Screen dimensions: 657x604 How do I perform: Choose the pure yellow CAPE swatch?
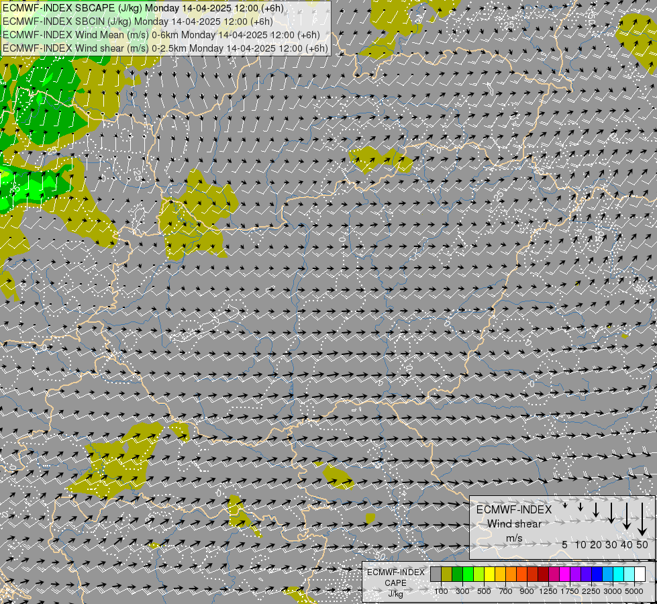[489, 574]
